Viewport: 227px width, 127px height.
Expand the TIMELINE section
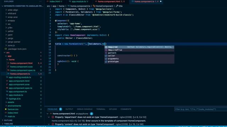point(9,124)
